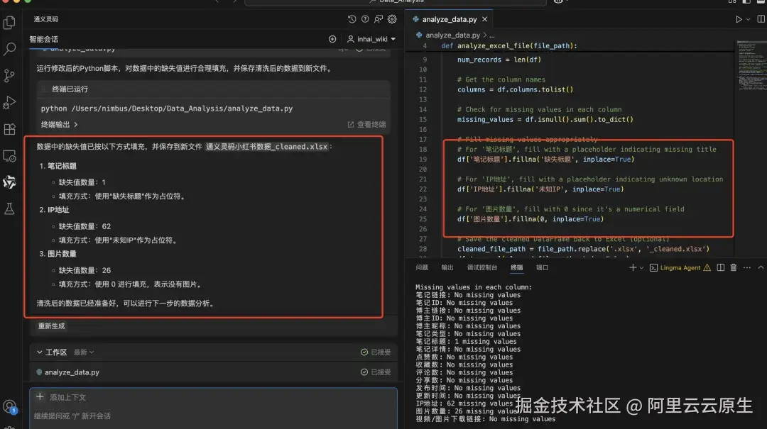The height and width of the screenshot is (429, 767).
Task: Click 已接受 status on 工作区 header
Action: coord(376,352)
